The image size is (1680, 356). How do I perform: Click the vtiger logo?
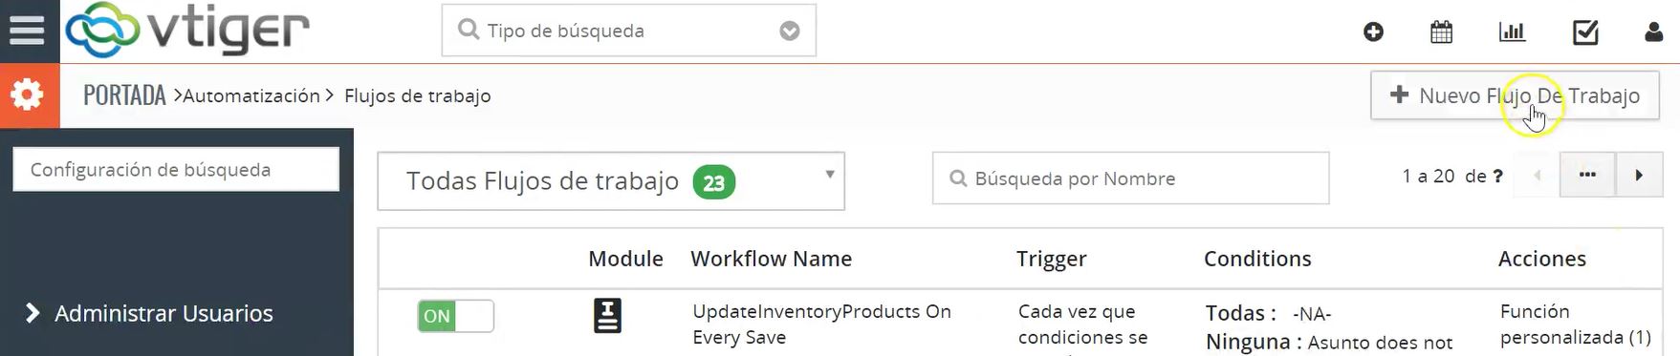(x=187, y=31)
